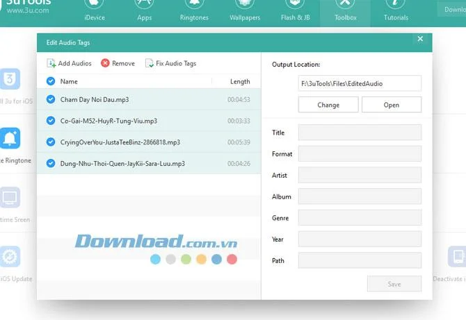Click the 00:04:26 length value
Screen dimensions: 466x320
click(239, 164)
